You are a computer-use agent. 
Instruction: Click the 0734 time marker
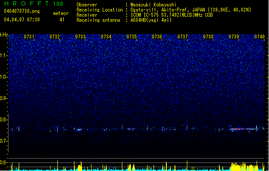pyautogui.click(x=106, y=37)
